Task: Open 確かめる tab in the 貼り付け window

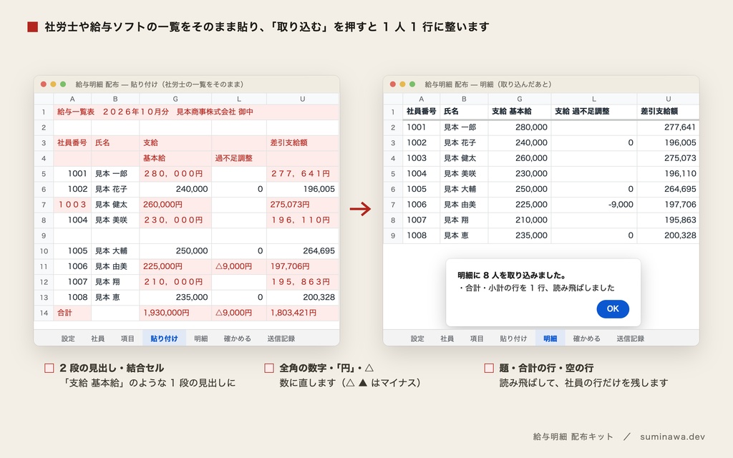Action: [x=238, y=338]
